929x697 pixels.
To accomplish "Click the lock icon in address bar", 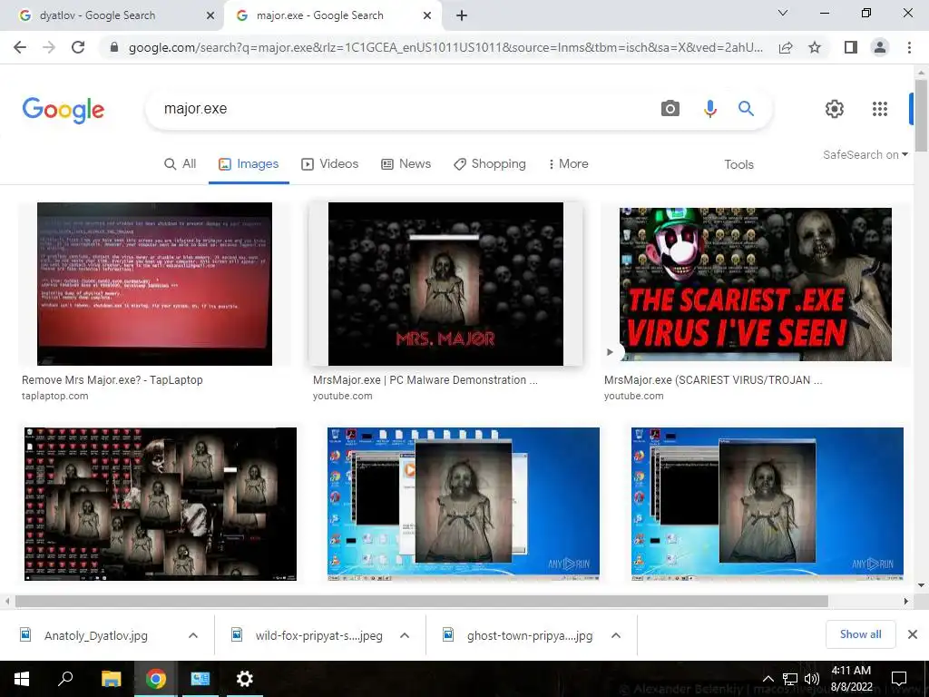I will click(114, 47).
